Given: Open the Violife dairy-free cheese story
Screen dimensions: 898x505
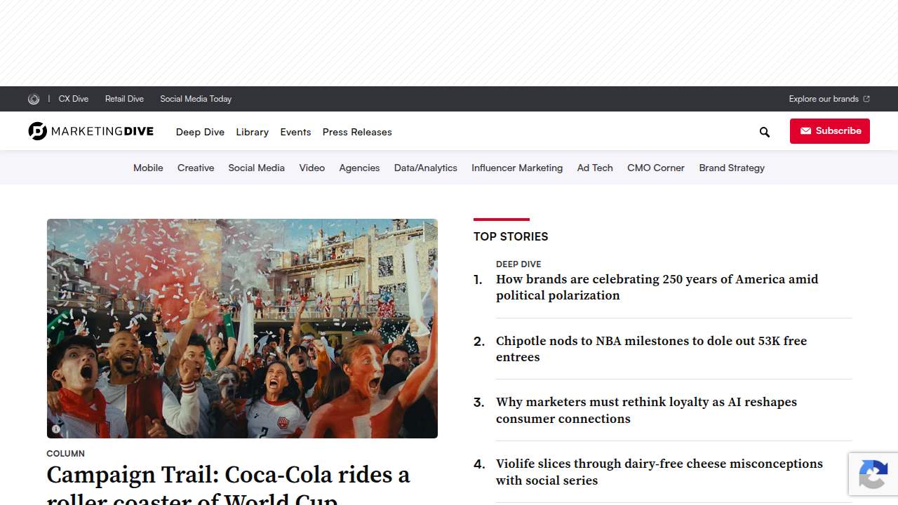Looking at the screenshot, I should pyautogui.click(x=659, y=472).
